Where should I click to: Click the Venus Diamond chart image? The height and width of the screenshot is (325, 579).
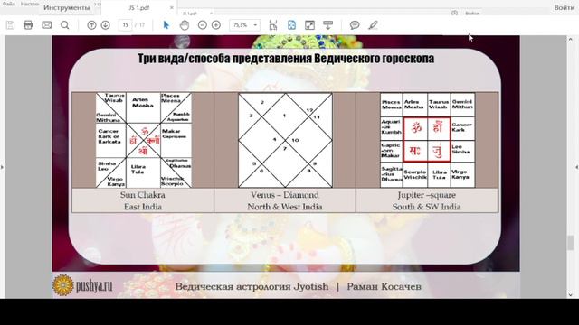click(286, 140)
